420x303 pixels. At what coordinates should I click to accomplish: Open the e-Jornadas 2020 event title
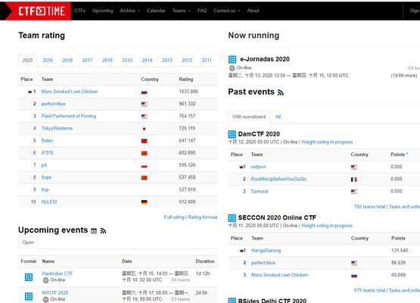265,59
